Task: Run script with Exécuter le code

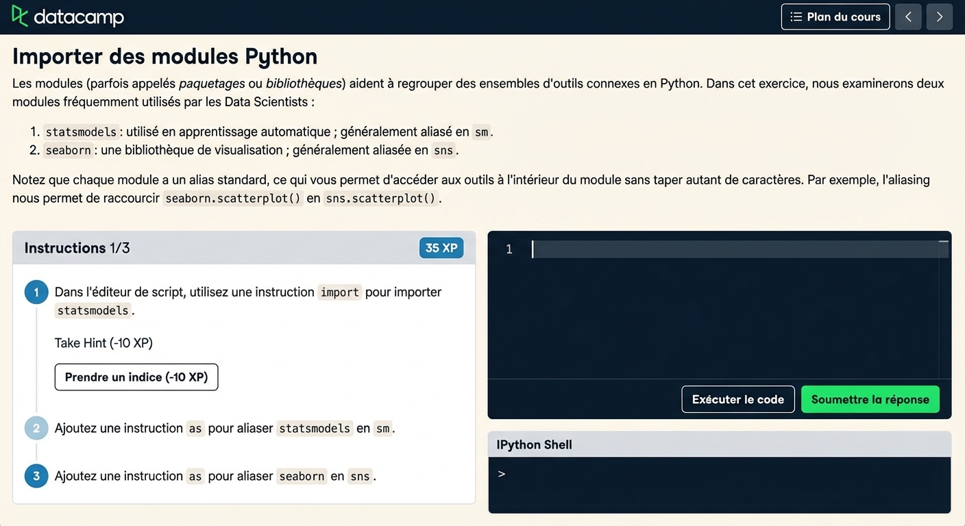Action: pos(737,399)
